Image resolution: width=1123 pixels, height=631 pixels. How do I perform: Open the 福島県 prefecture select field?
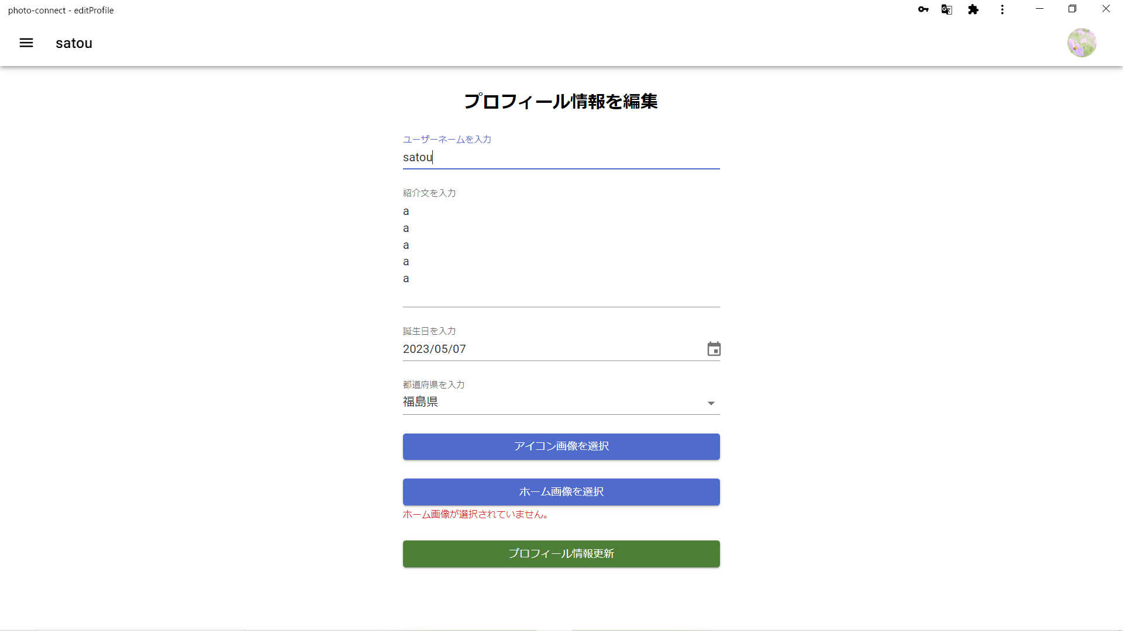tap(561, 402)
